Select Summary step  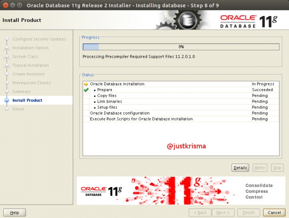[21, 91]
